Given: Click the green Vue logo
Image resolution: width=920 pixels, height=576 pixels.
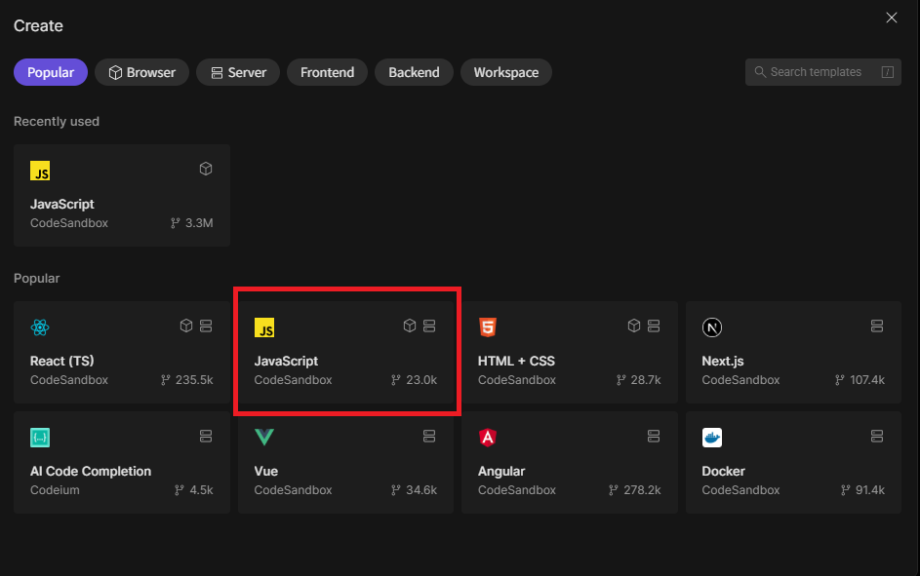Looking at the screenshot, I should (x=264, y=438).
